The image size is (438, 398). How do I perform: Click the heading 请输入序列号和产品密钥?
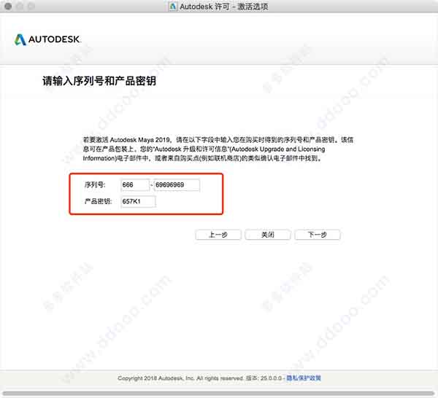click(99, 81)
